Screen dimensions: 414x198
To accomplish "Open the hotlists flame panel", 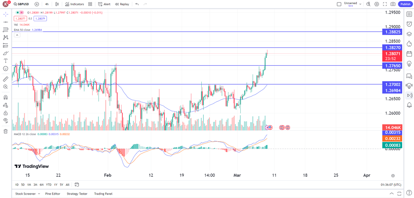I will click(409, 44).
